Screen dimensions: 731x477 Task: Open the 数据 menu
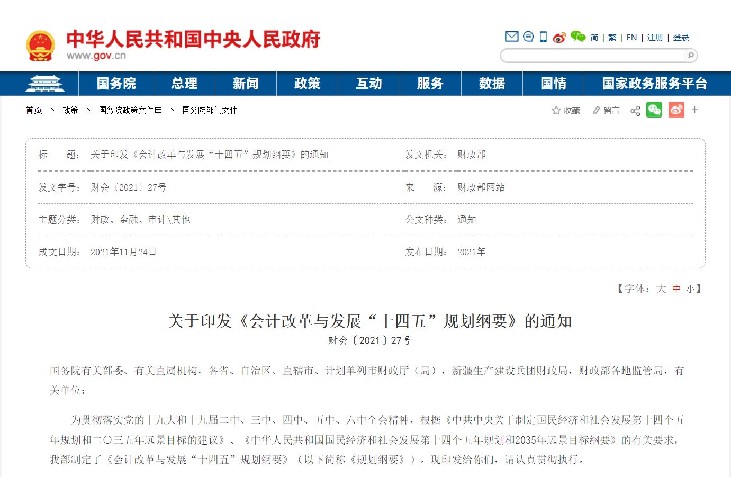point(492,84)
